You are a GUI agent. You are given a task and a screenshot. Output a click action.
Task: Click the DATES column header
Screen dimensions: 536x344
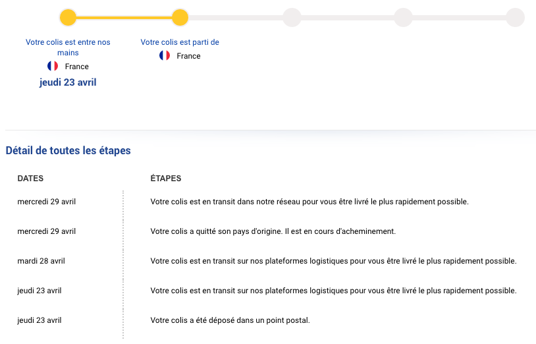point(30,179)
